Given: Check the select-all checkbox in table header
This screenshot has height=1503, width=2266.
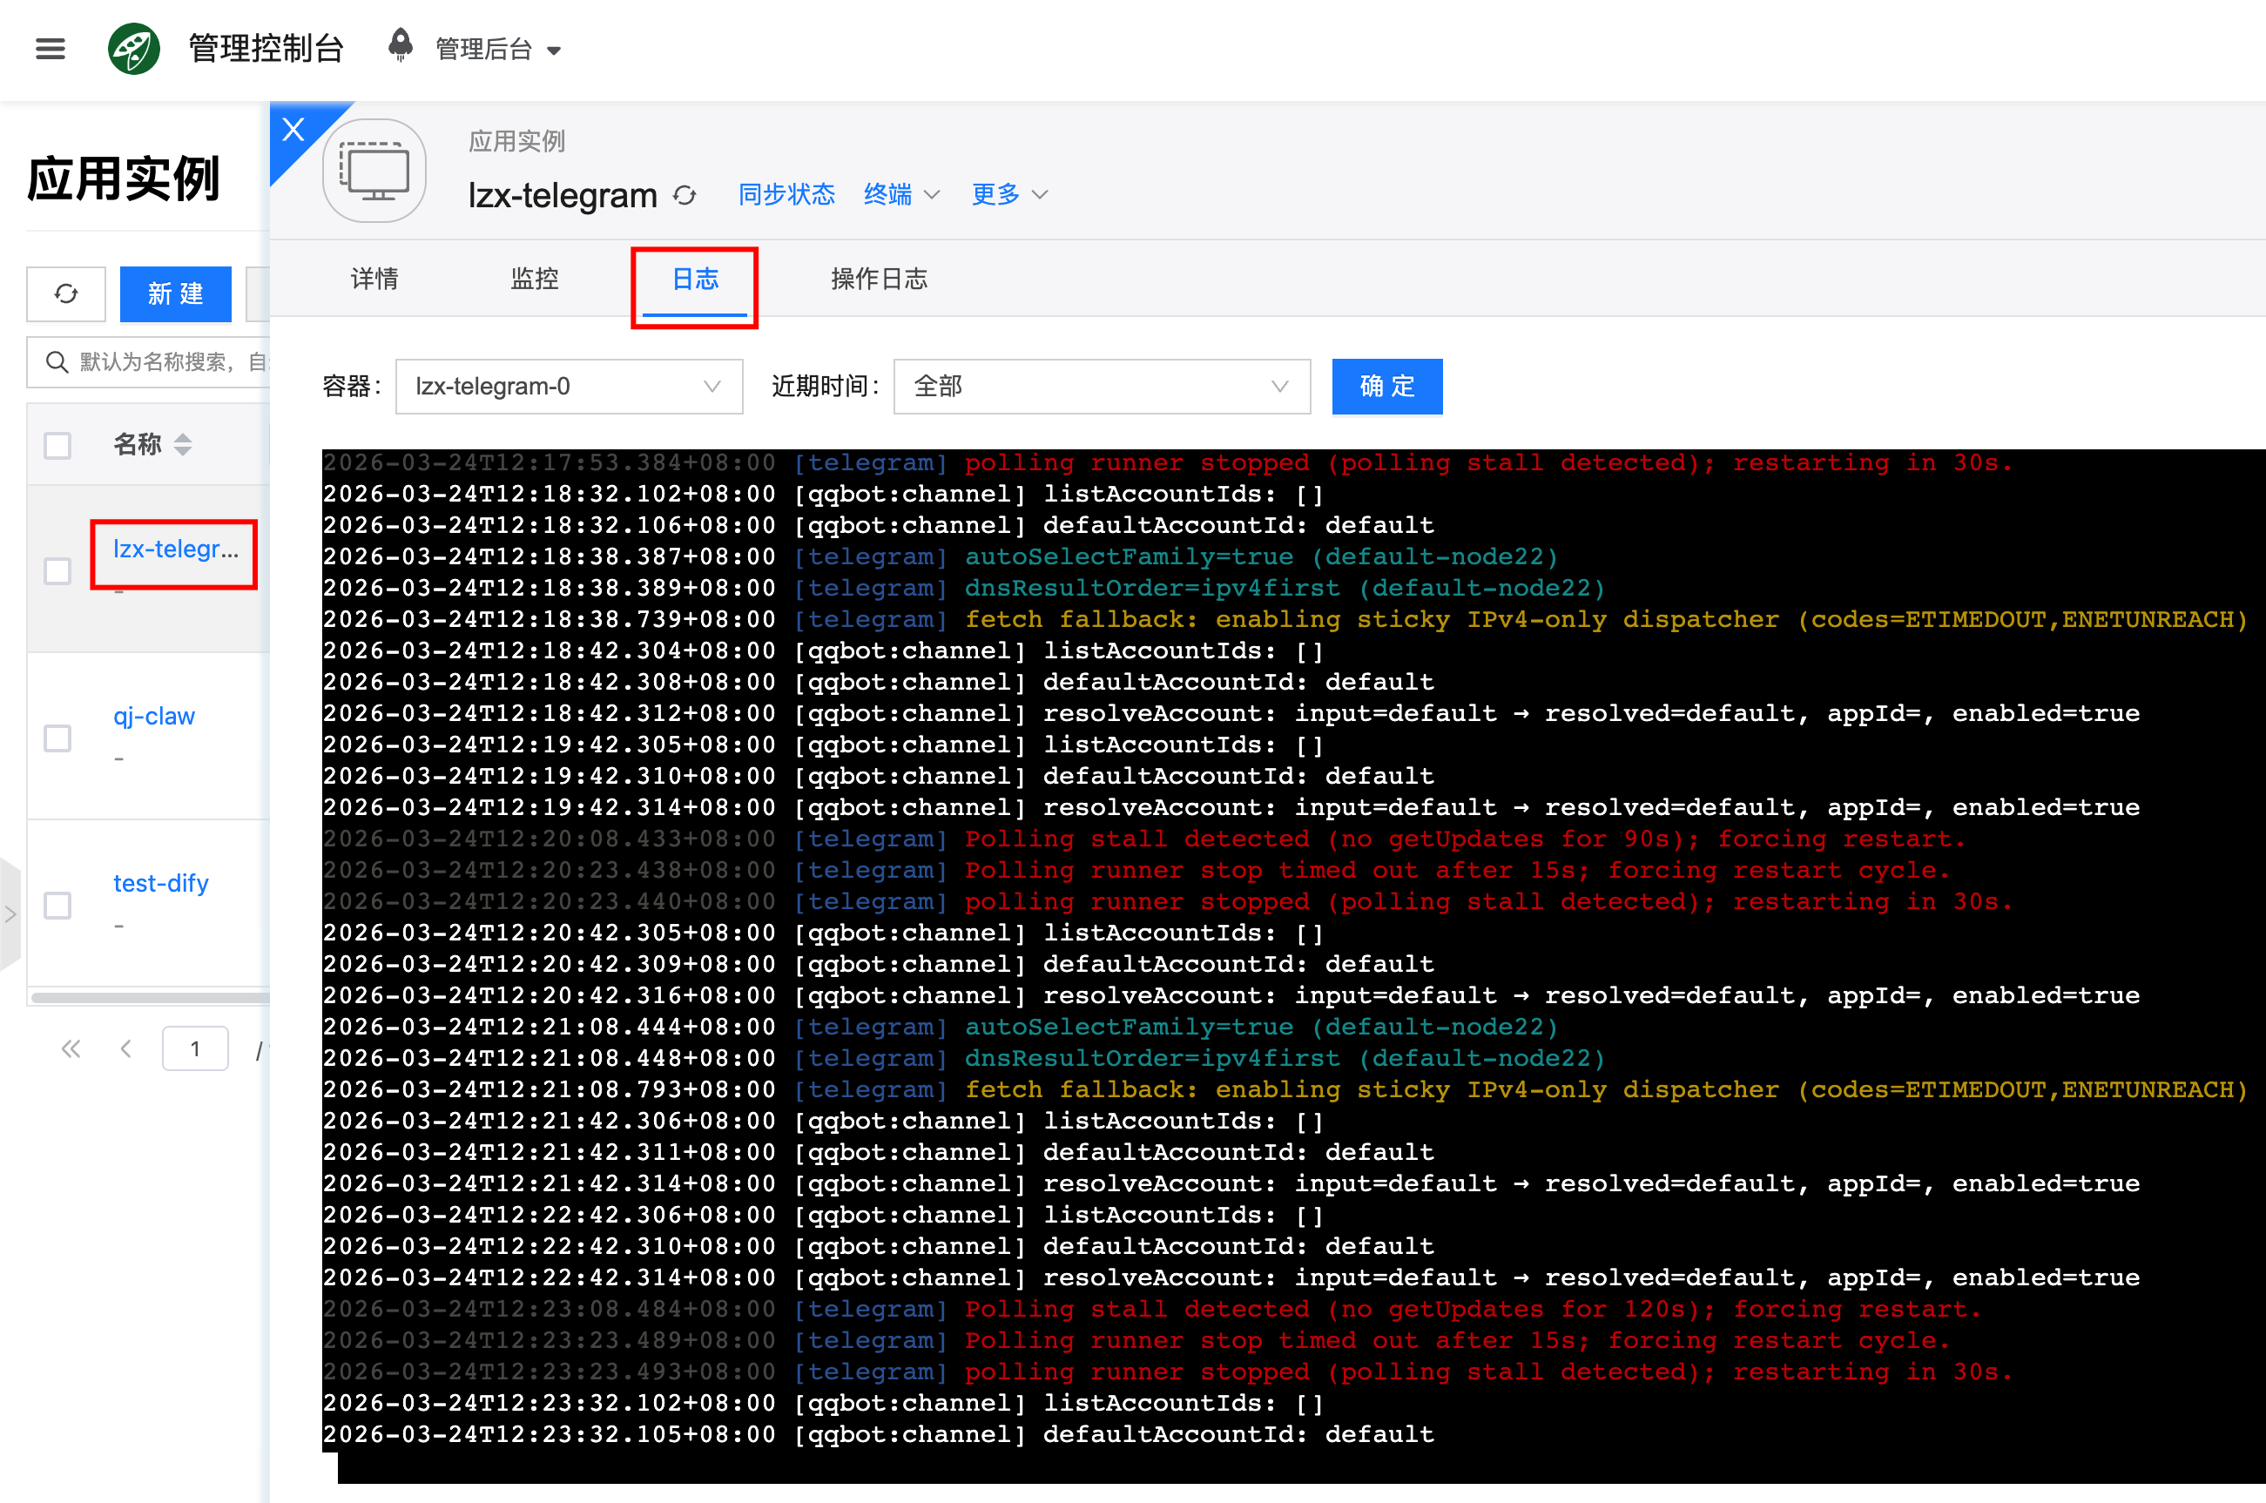Looking at the screenshot, I should tap(57, 445).
